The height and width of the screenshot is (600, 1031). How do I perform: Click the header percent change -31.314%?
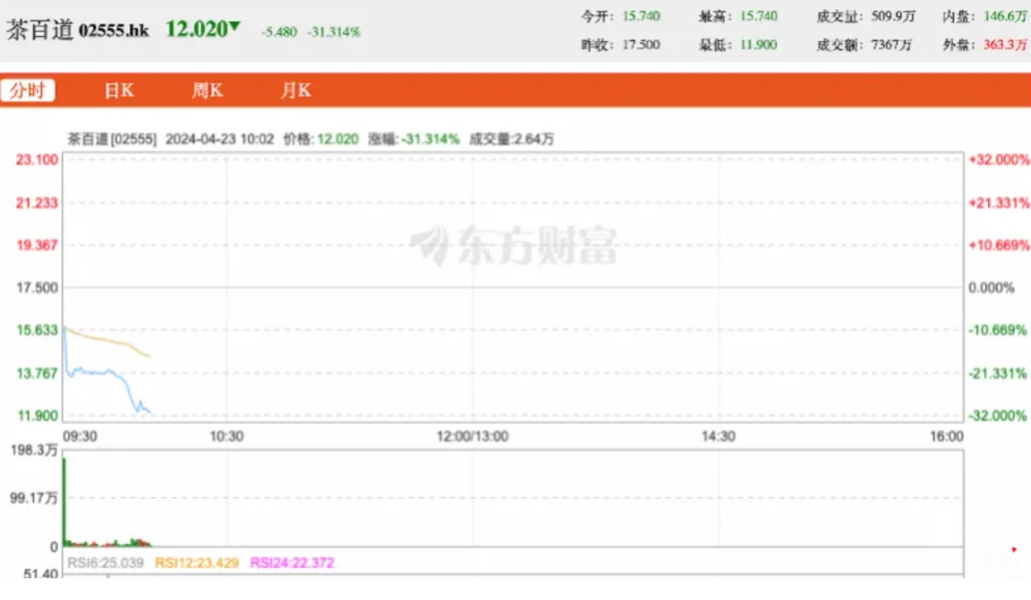point(334,32)
